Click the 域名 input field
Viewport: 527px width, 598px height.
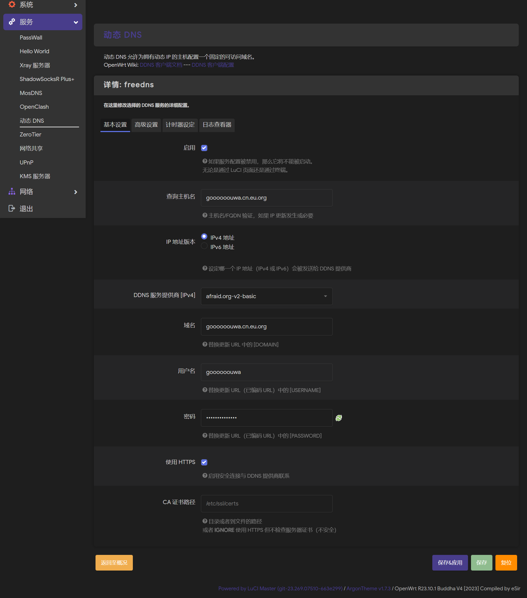(267, 326)
